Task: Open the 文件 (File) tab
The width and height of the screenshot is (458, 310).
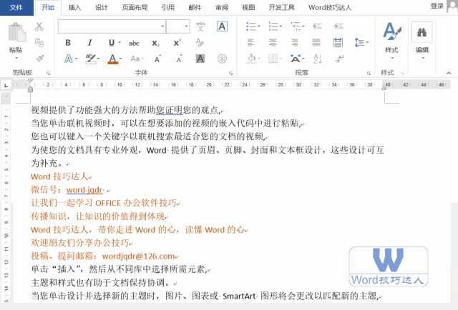Action: 16,8
